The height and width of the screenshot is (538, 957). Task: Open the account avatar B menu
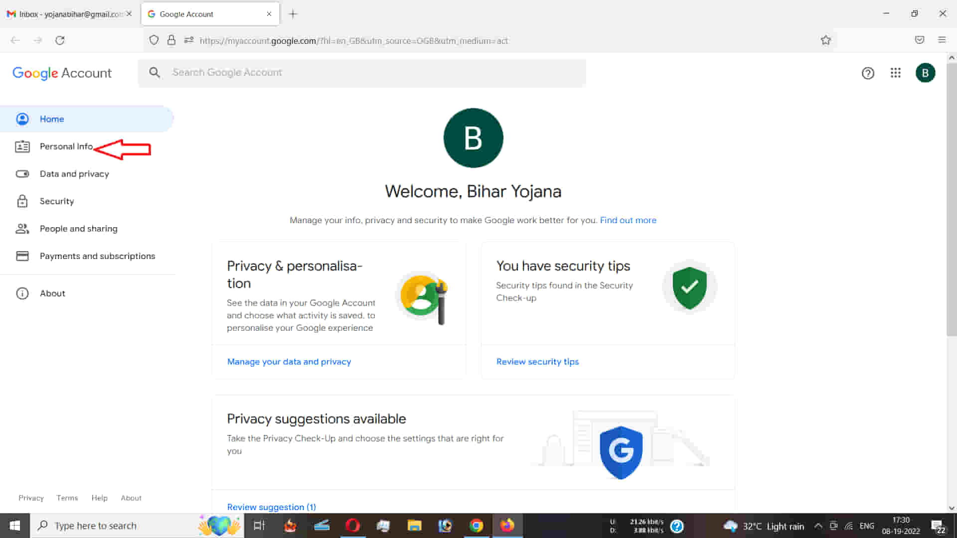click(x=925, y=73)
